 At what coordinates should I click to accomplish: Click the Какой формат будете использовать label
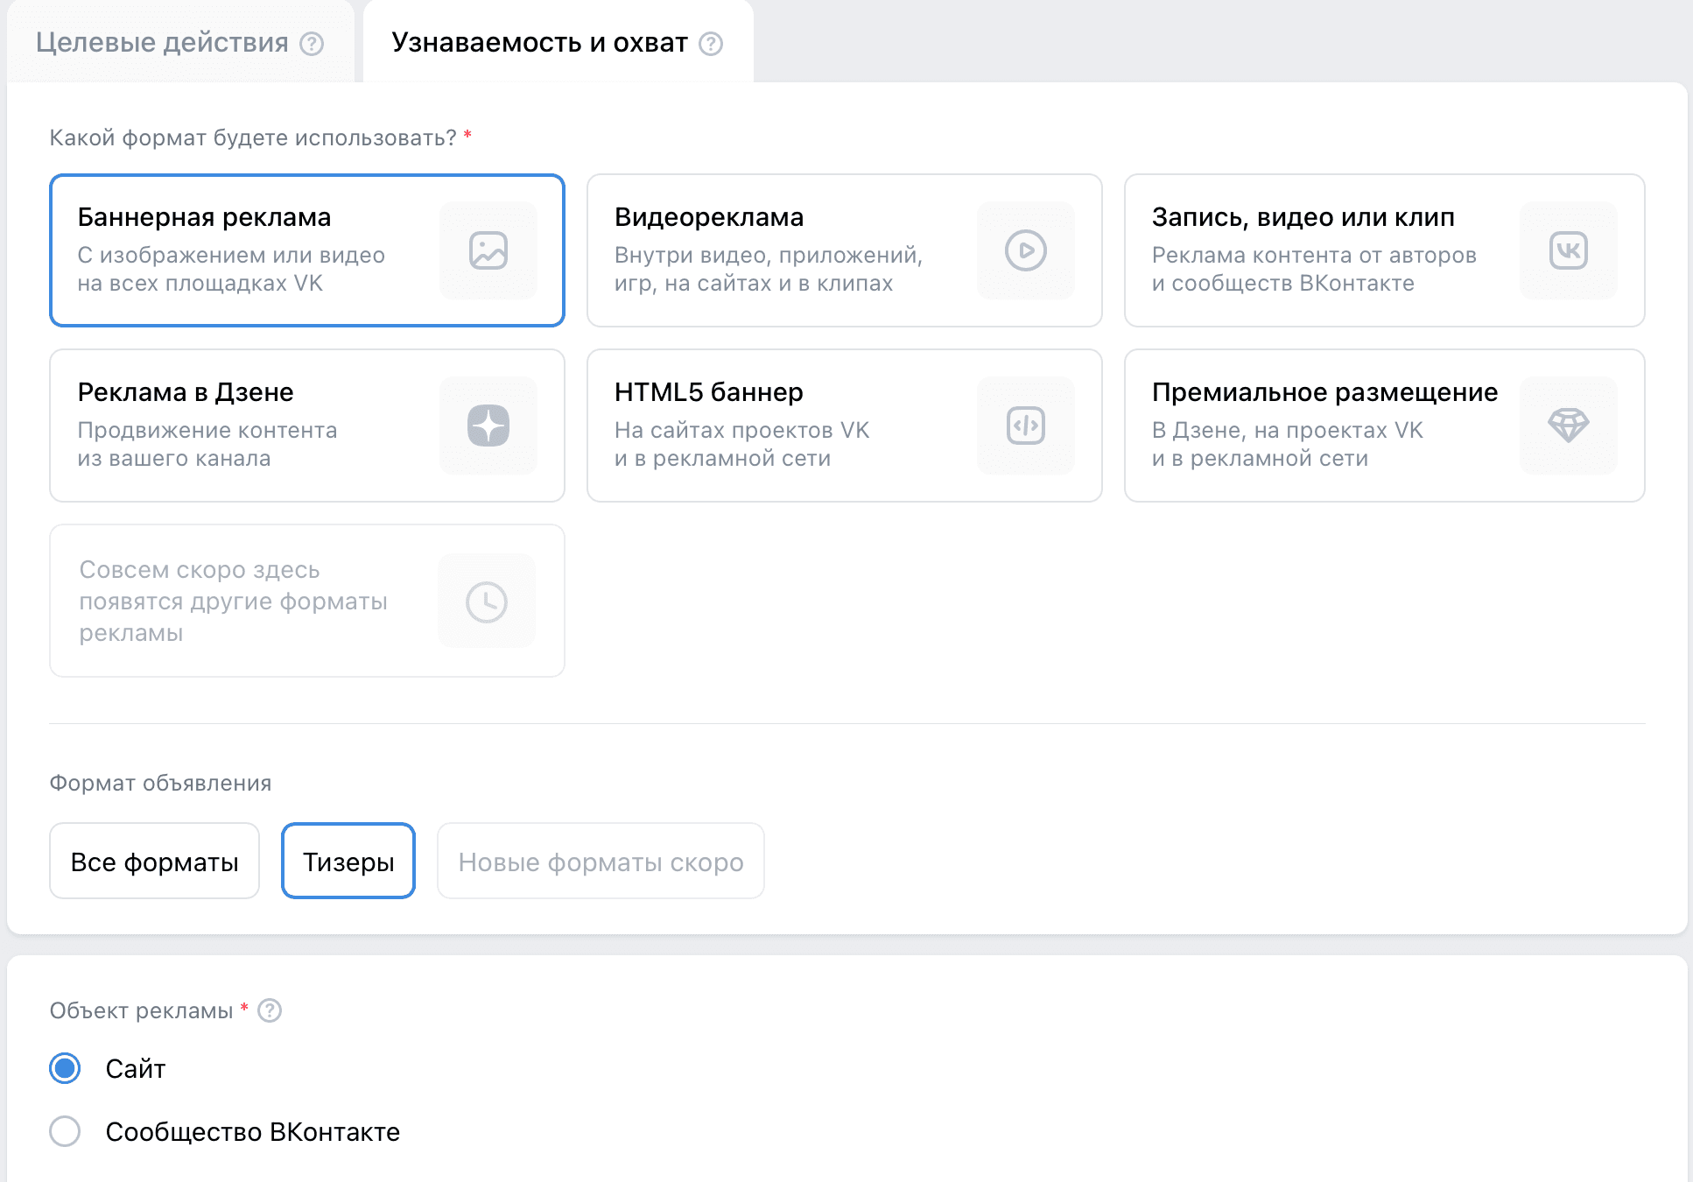[253, 137]
